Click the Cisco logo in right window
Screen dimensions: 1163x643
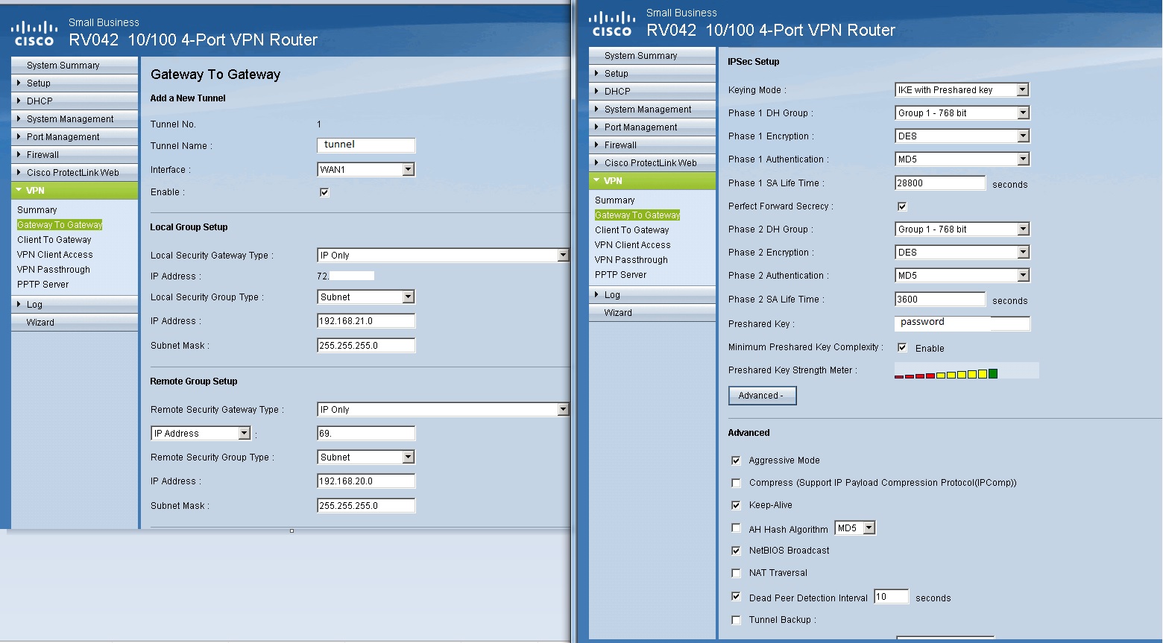611,25
